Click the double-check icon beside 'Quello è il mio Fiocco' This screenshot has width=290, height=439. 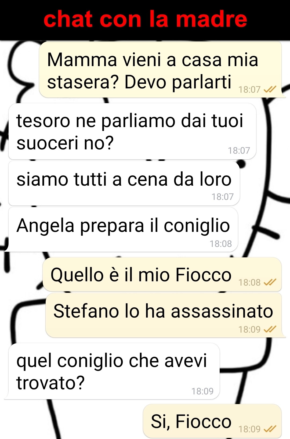[x=270, y=282]
